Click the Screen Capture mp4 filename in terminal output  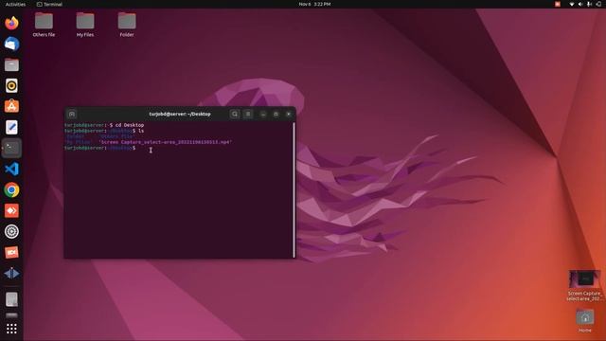click(x=166, y=142)
